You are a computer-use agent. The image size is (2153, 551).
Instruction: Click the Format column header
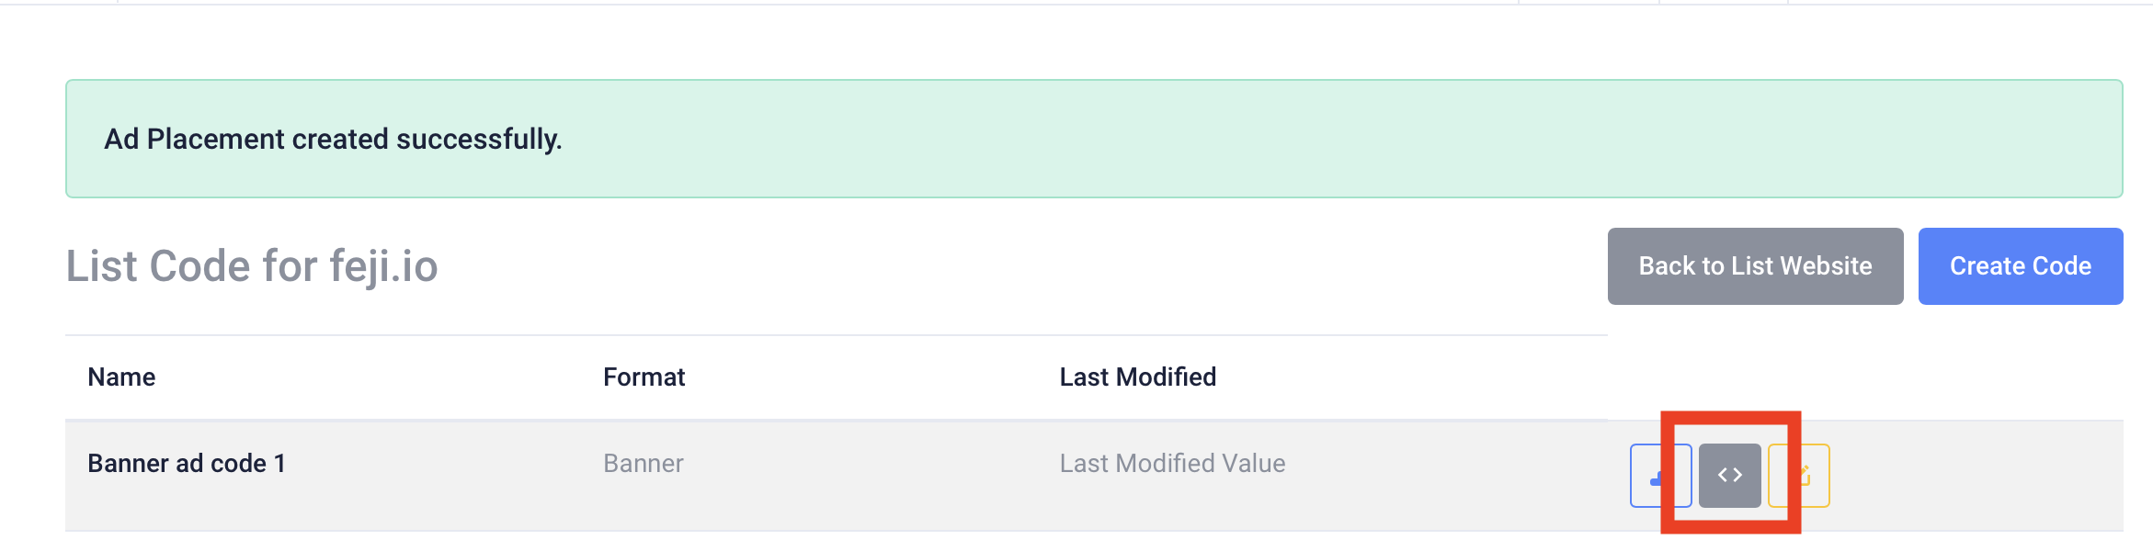pyautogui.click(x=644, y=377)
